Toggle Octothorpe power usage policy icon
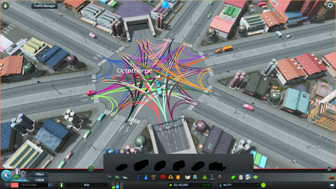The height and width of the screenshot is (189, 336). click(98, 76)
